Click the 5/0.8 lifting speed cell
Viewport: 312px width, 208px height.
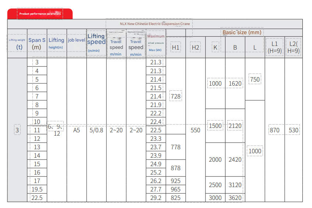(96, 130)
